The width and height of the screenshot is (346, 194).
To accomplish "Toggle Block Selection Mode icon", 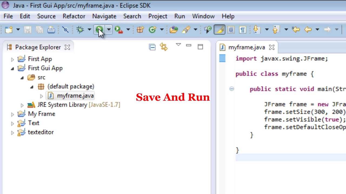I will (x=231, y=29).
